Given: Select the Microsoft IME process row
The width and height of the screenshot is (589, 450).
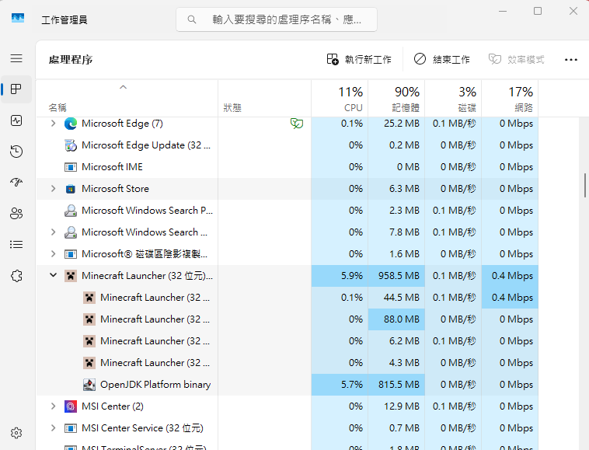Looking at the screenshot, I should 287,167.
